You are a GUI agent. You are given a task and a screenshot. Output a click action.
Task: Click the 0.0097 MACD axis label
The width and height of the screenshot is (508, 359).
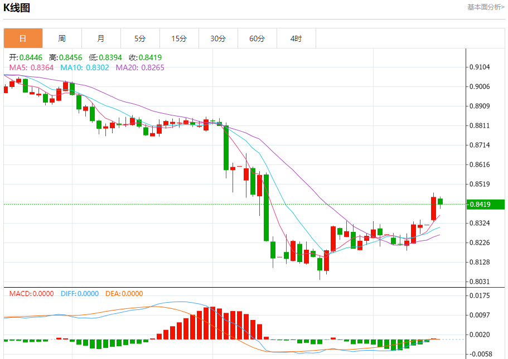coord(480,315)
